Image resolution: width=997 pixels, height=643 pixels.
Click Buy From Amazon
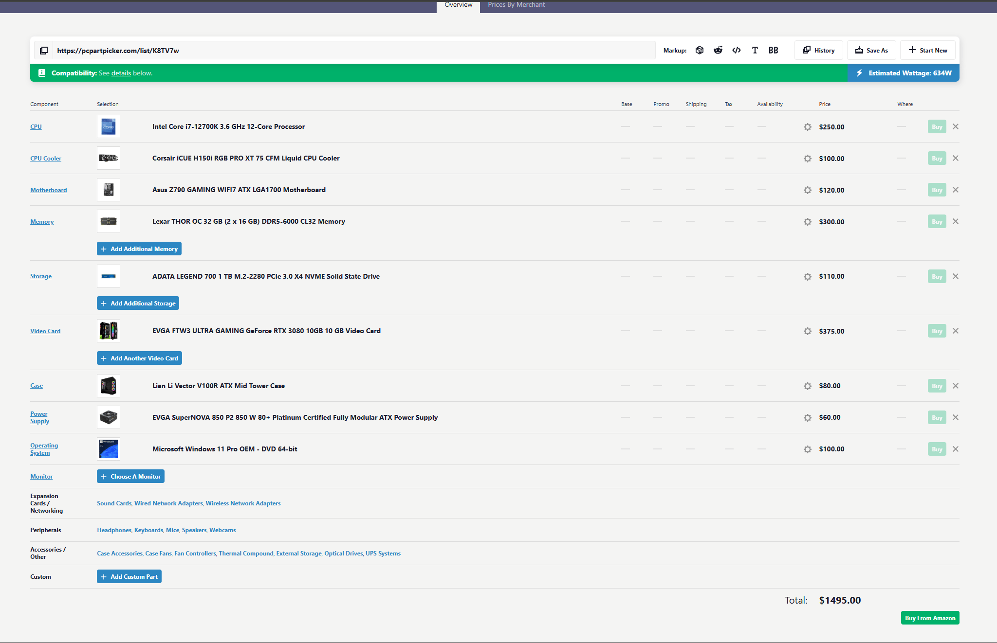tap(930, 618)
